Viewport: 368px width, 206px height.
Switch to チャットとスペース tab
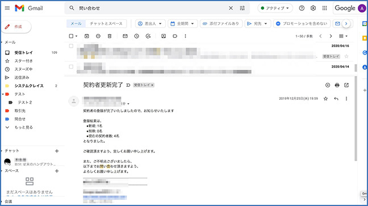point(106,24)
